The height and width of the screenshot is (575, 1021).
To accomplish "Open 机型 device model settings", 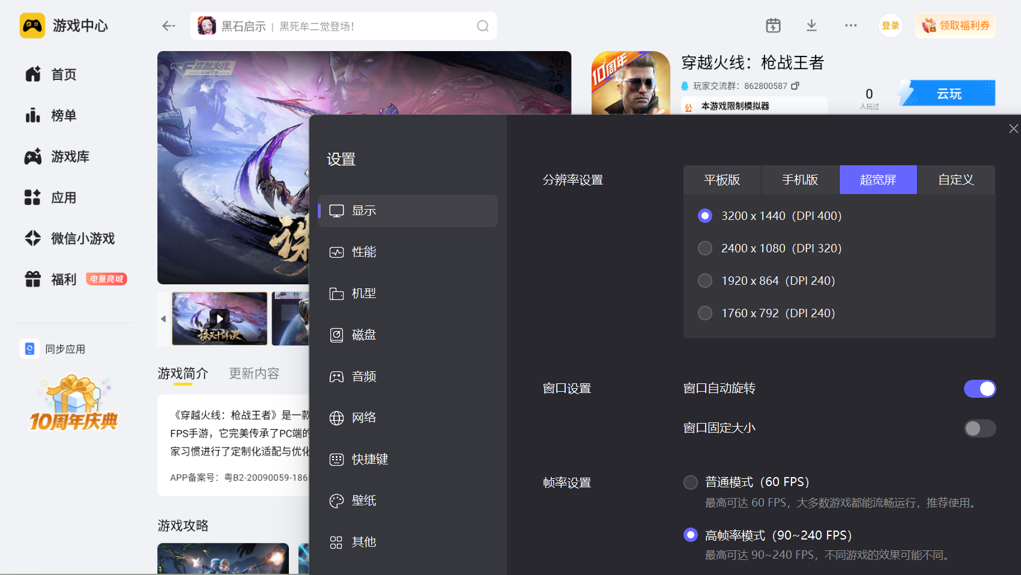I will 408,293.
